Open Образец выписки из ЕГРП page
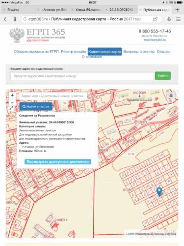The width and height of the screenshot is (184, 246). pyautogui.click(x=36, y=52)
